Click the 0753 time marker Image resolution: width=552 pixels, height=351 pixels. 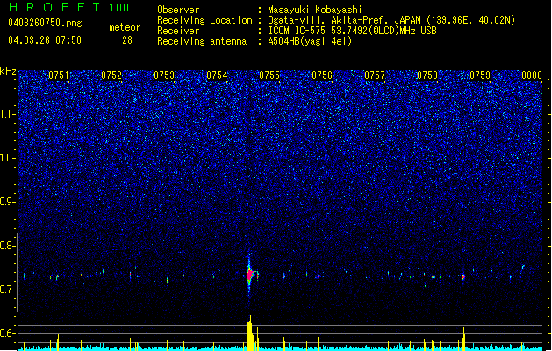[x=164, y=75]
